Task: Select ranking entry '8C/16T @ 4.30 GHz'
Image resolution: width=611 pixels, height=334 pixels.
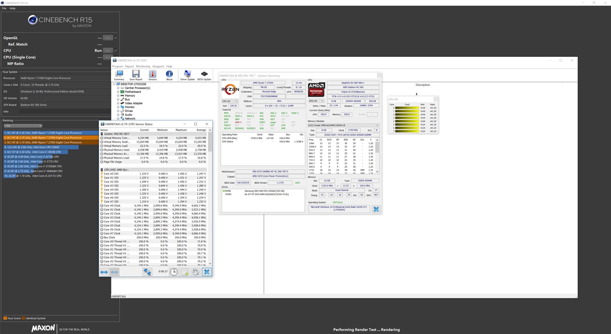Action: 51,133
